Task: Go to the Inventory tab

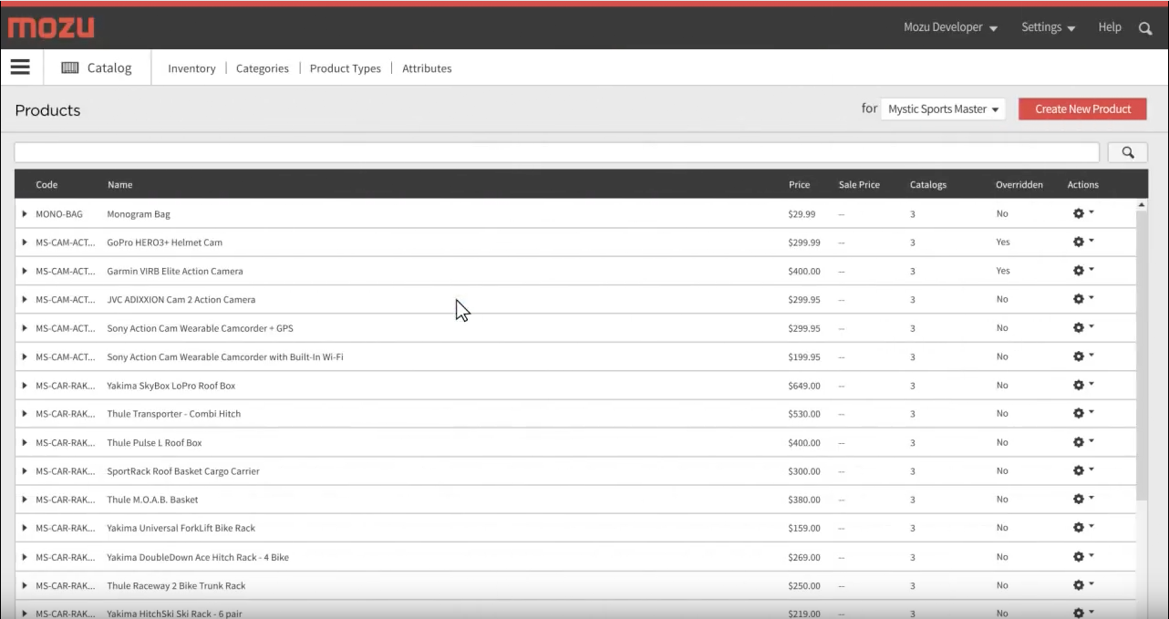Action: click(x=191, y=68)
